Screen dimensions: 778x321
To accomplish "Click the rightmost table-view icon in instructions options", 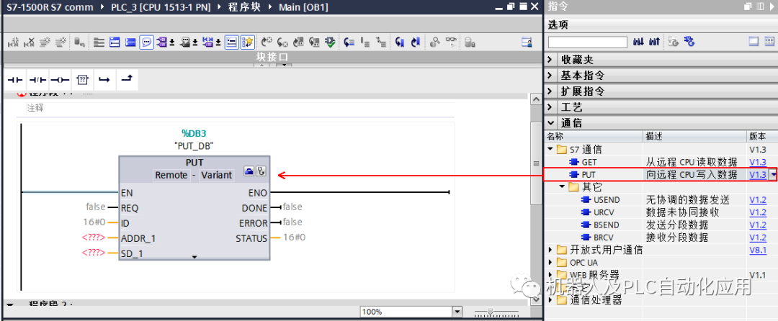I will pos(769,41).
